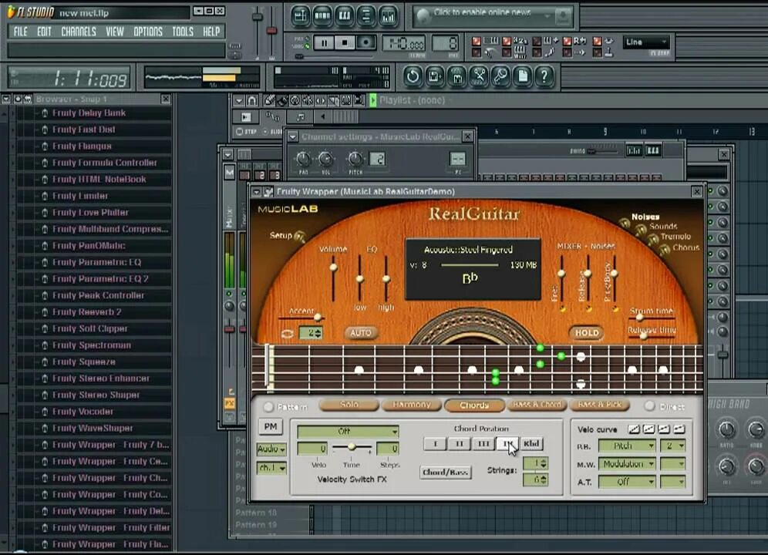The image size is (768, 555).
Task: Toggle the Browser view toolbar icon
Action: click(365, 15)
